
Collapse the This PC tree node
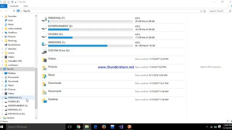click(x=1, y=69)
